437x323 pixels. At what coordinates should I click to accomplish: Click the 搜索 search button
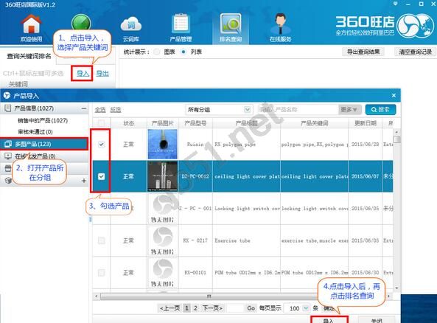pos(380,110)
